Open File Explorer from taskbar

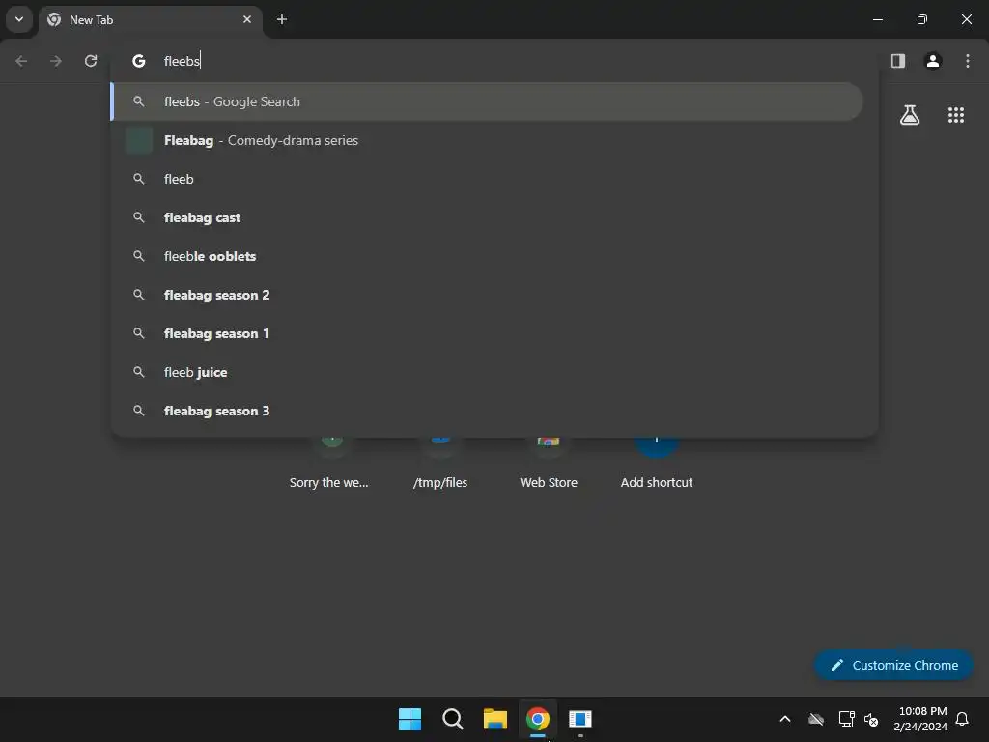point(495,719)
